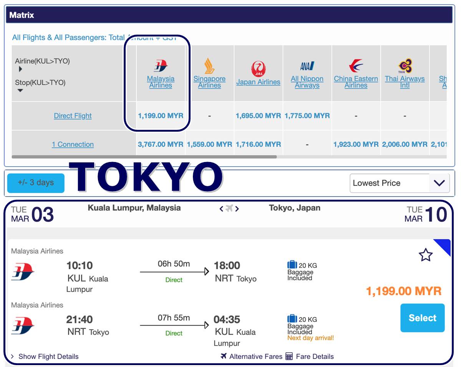Screen dimensions: 461x367
Task: Choose Japan Airlines connection fare 1,716.00 MYR
Action: [259, 144]
